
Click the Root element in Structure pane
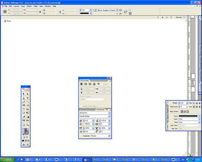click(x=9, y=21)
